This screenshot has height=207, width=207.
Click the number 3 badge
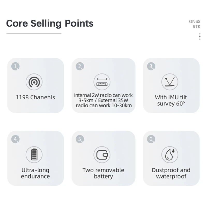(x=151, y=66)
